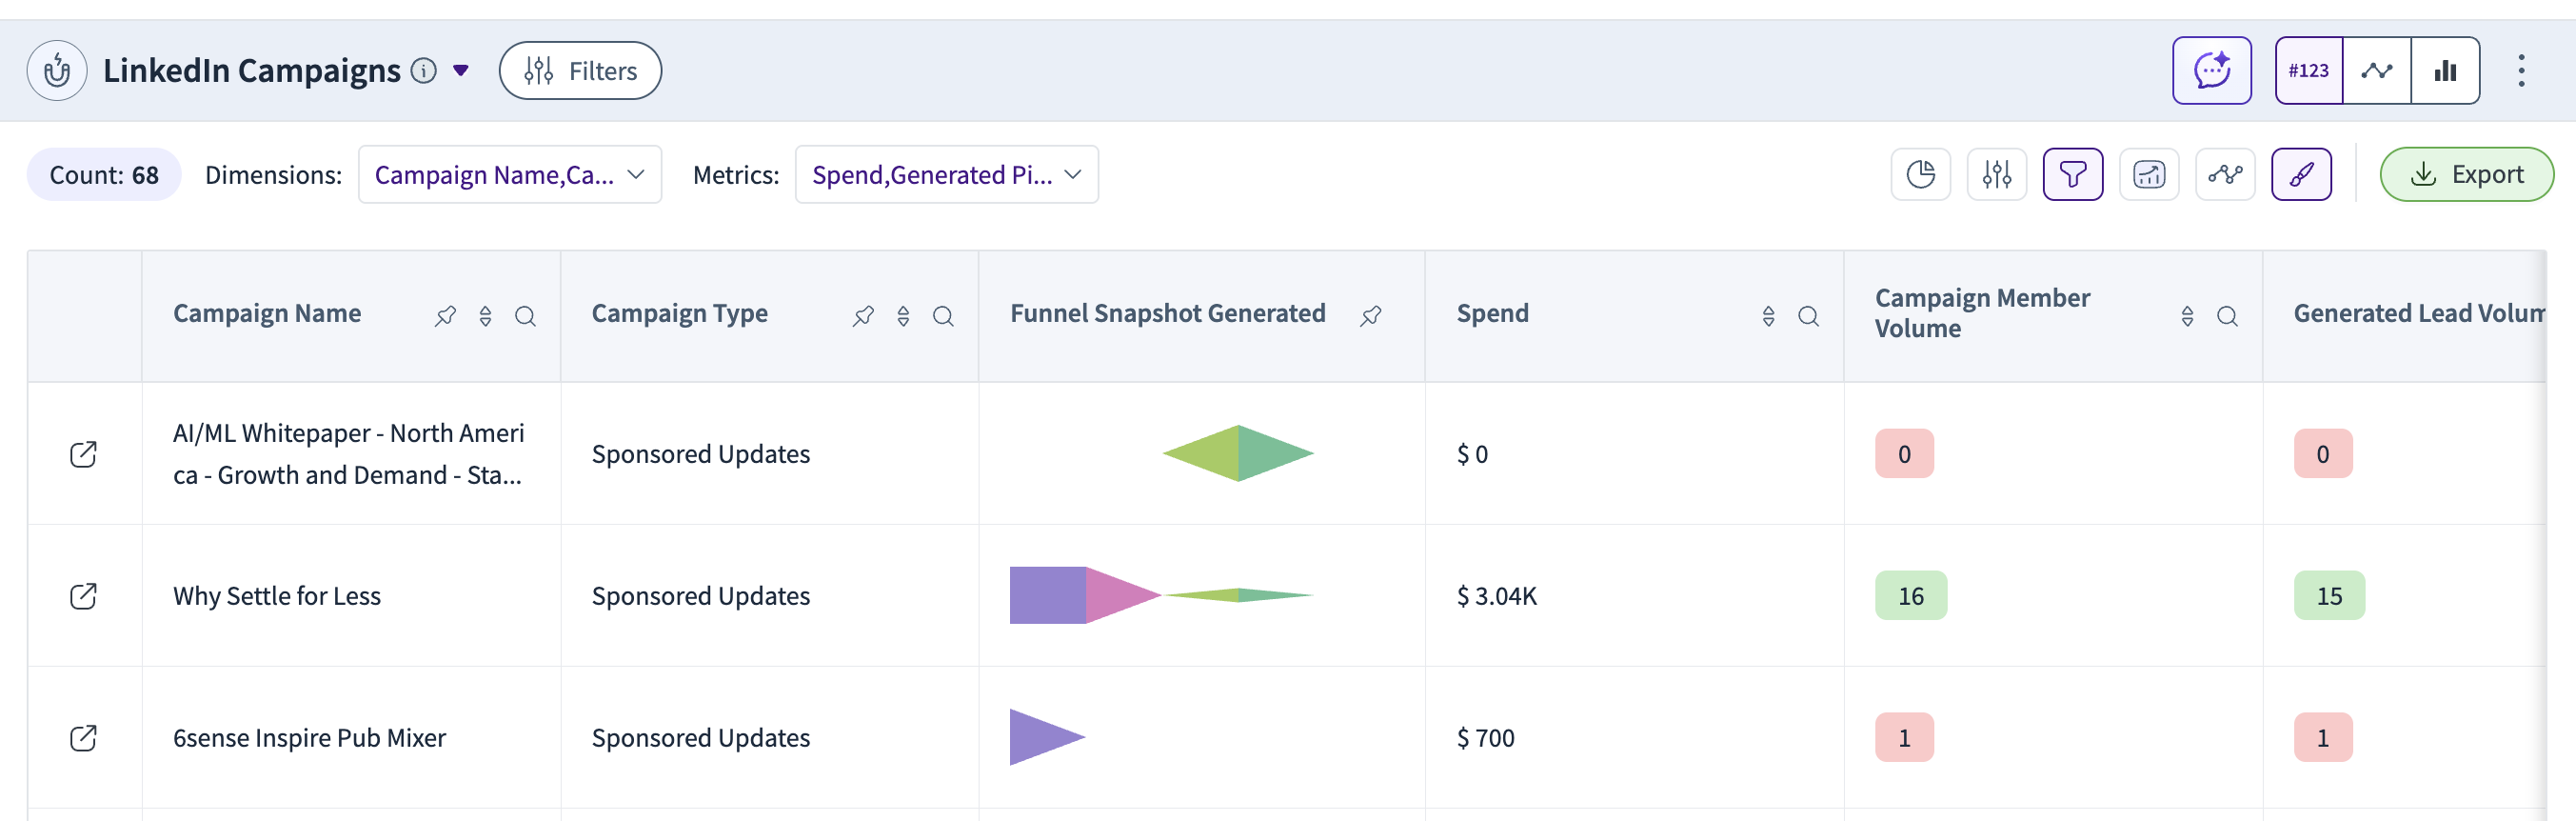
Task: Switch to the #123 table view
Action: [x=2308, y=70]
